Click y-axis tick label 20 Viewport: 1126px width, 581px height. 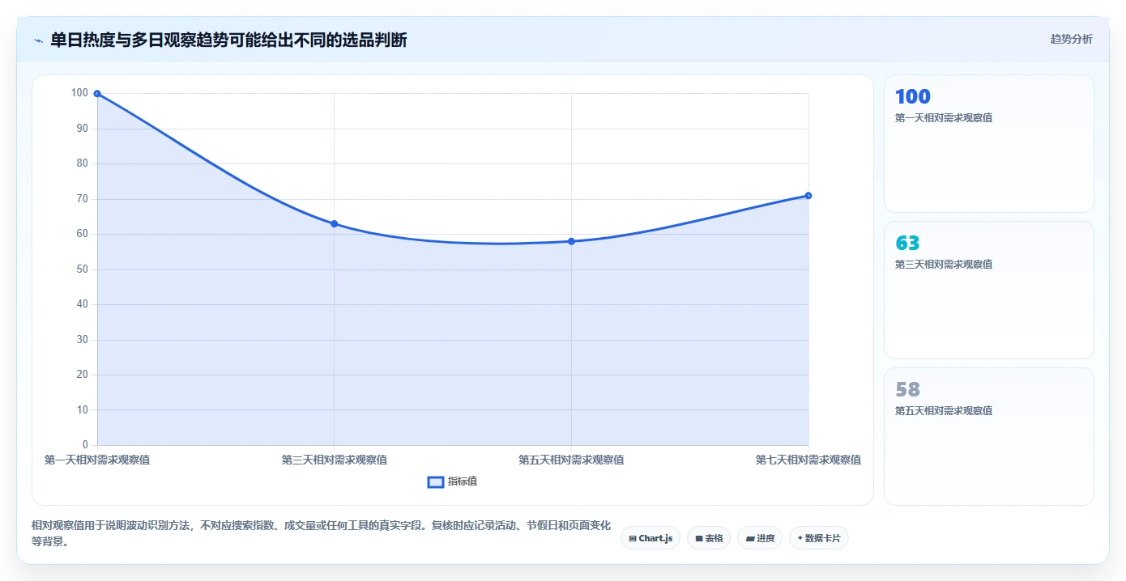(x=82, y=375)
